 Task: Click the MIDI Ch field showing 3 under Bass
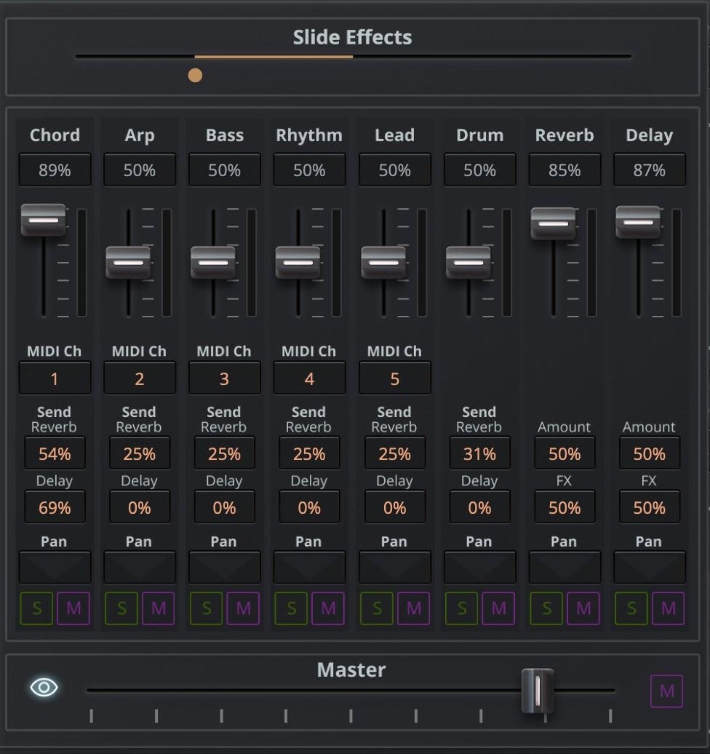224,378
